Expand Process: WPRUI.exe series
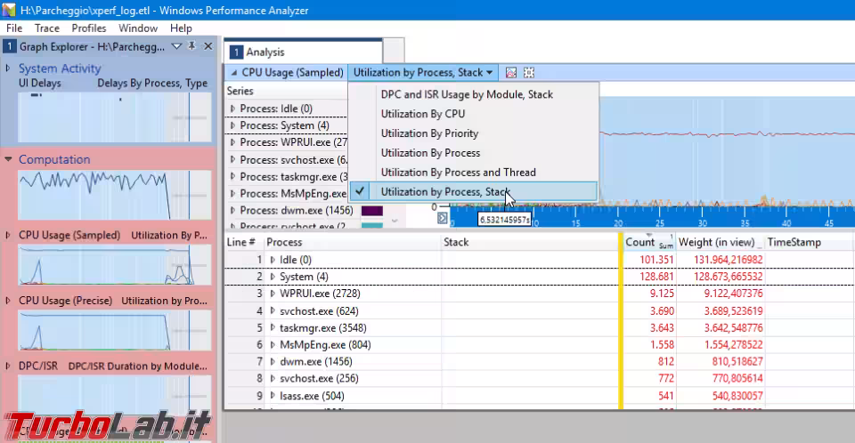This screenshot has height=443, width=855. (x=232, y=142)
